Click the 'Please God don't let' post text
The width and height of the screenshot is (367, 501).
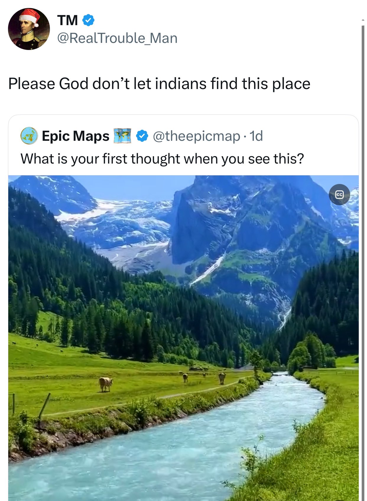159,84
